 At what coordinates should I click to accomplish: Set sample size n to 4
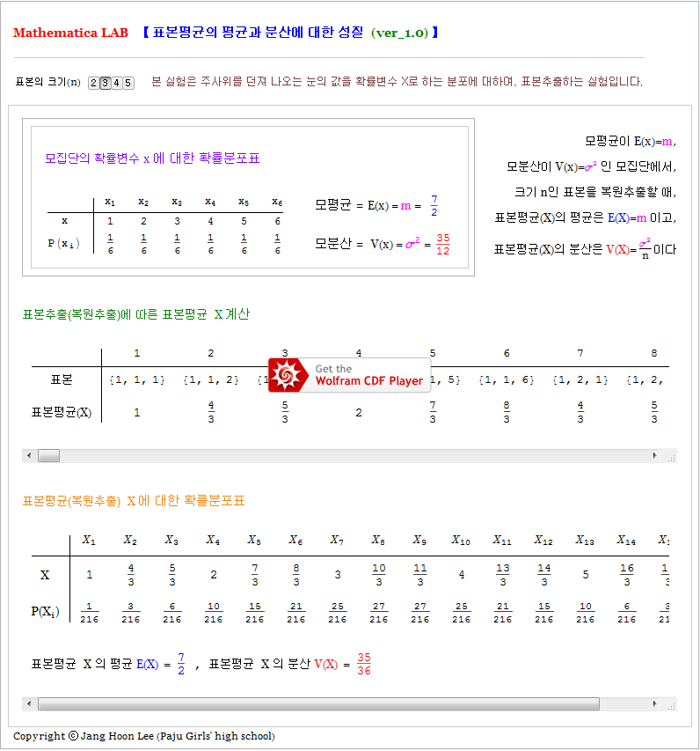point(116,83)
